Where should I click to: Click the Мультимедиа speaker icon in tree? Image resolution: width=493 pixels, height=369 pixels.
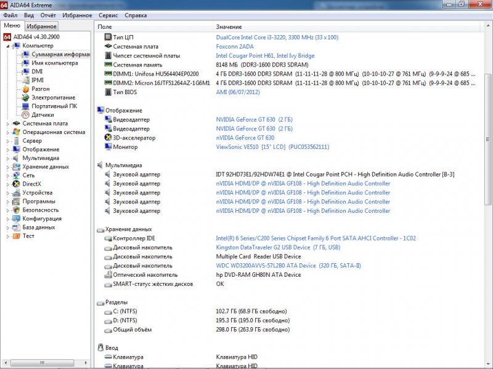17,158
